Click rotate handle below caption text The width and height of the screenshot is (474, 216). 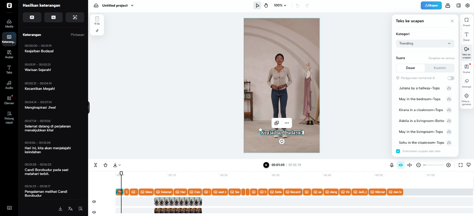282,141
